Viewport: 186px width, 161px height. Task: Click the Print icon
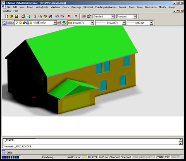click(23, 17)
